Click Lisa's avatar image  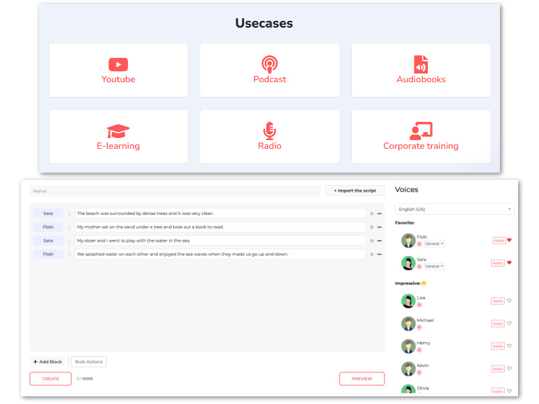tap(408, 301)
